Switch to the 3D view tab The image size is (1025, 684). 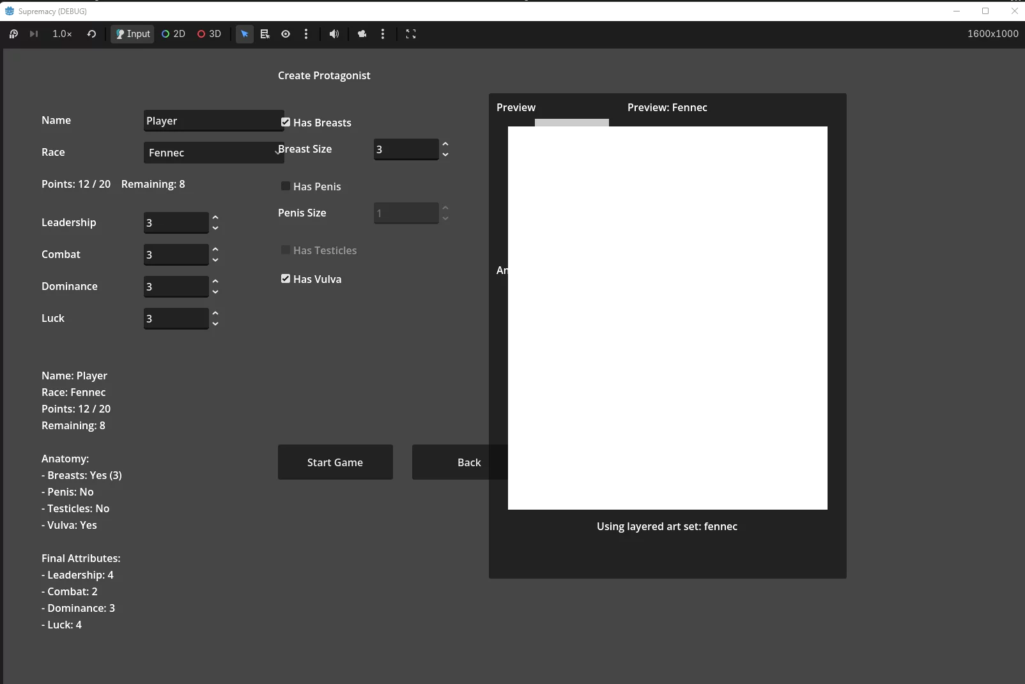pyautogui.click(x=209, y=34)
